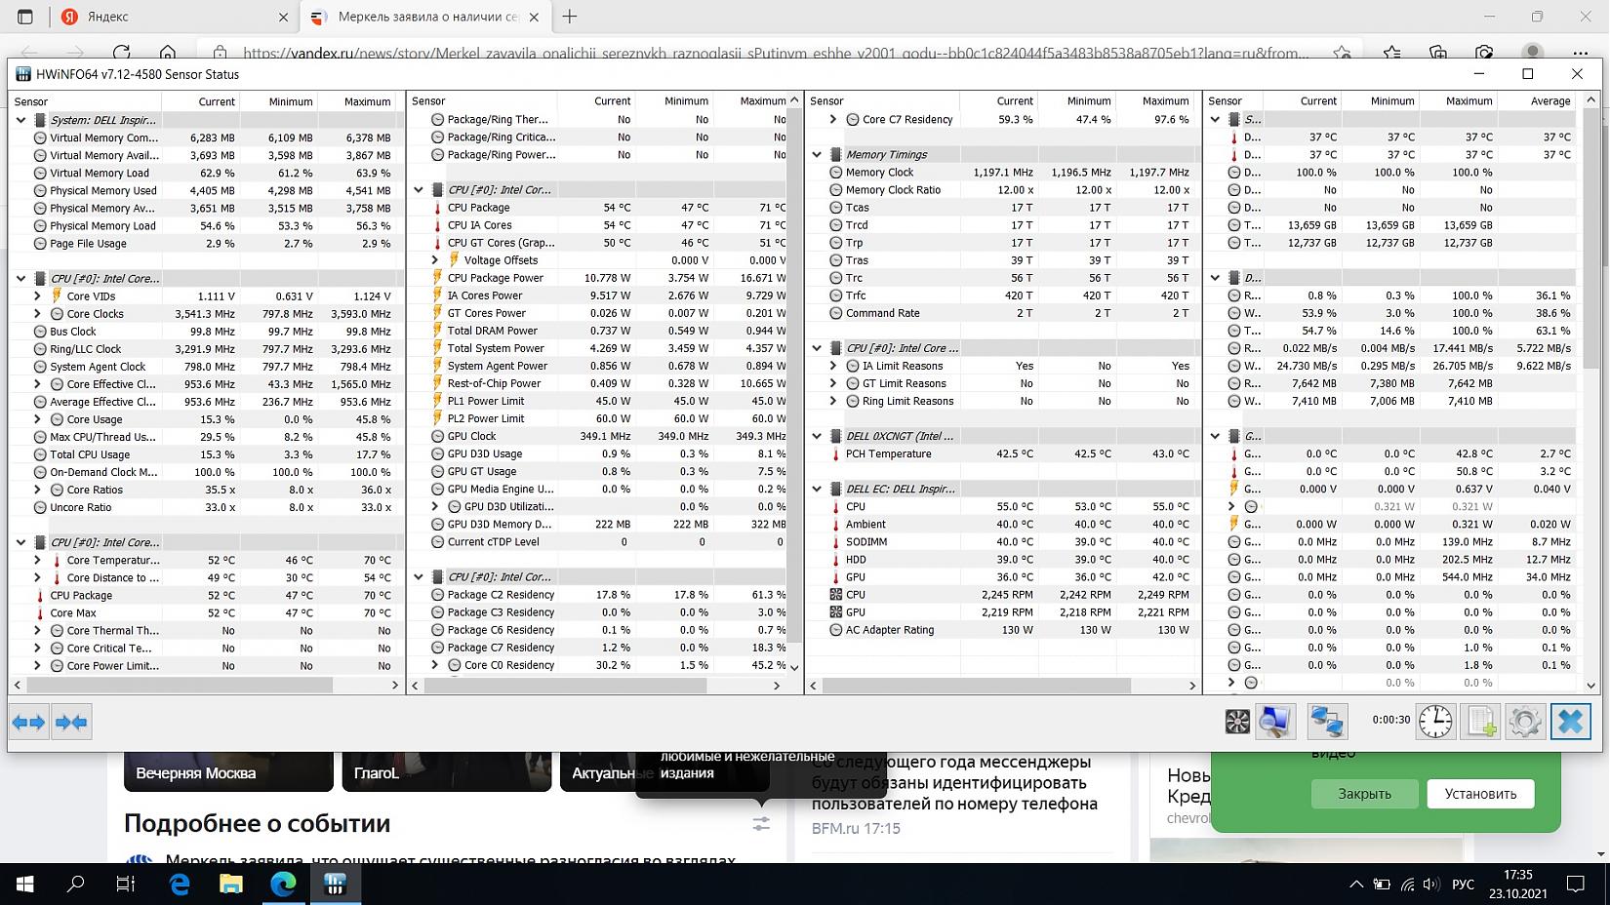Expand the Core VIDs row

point(37,296)
